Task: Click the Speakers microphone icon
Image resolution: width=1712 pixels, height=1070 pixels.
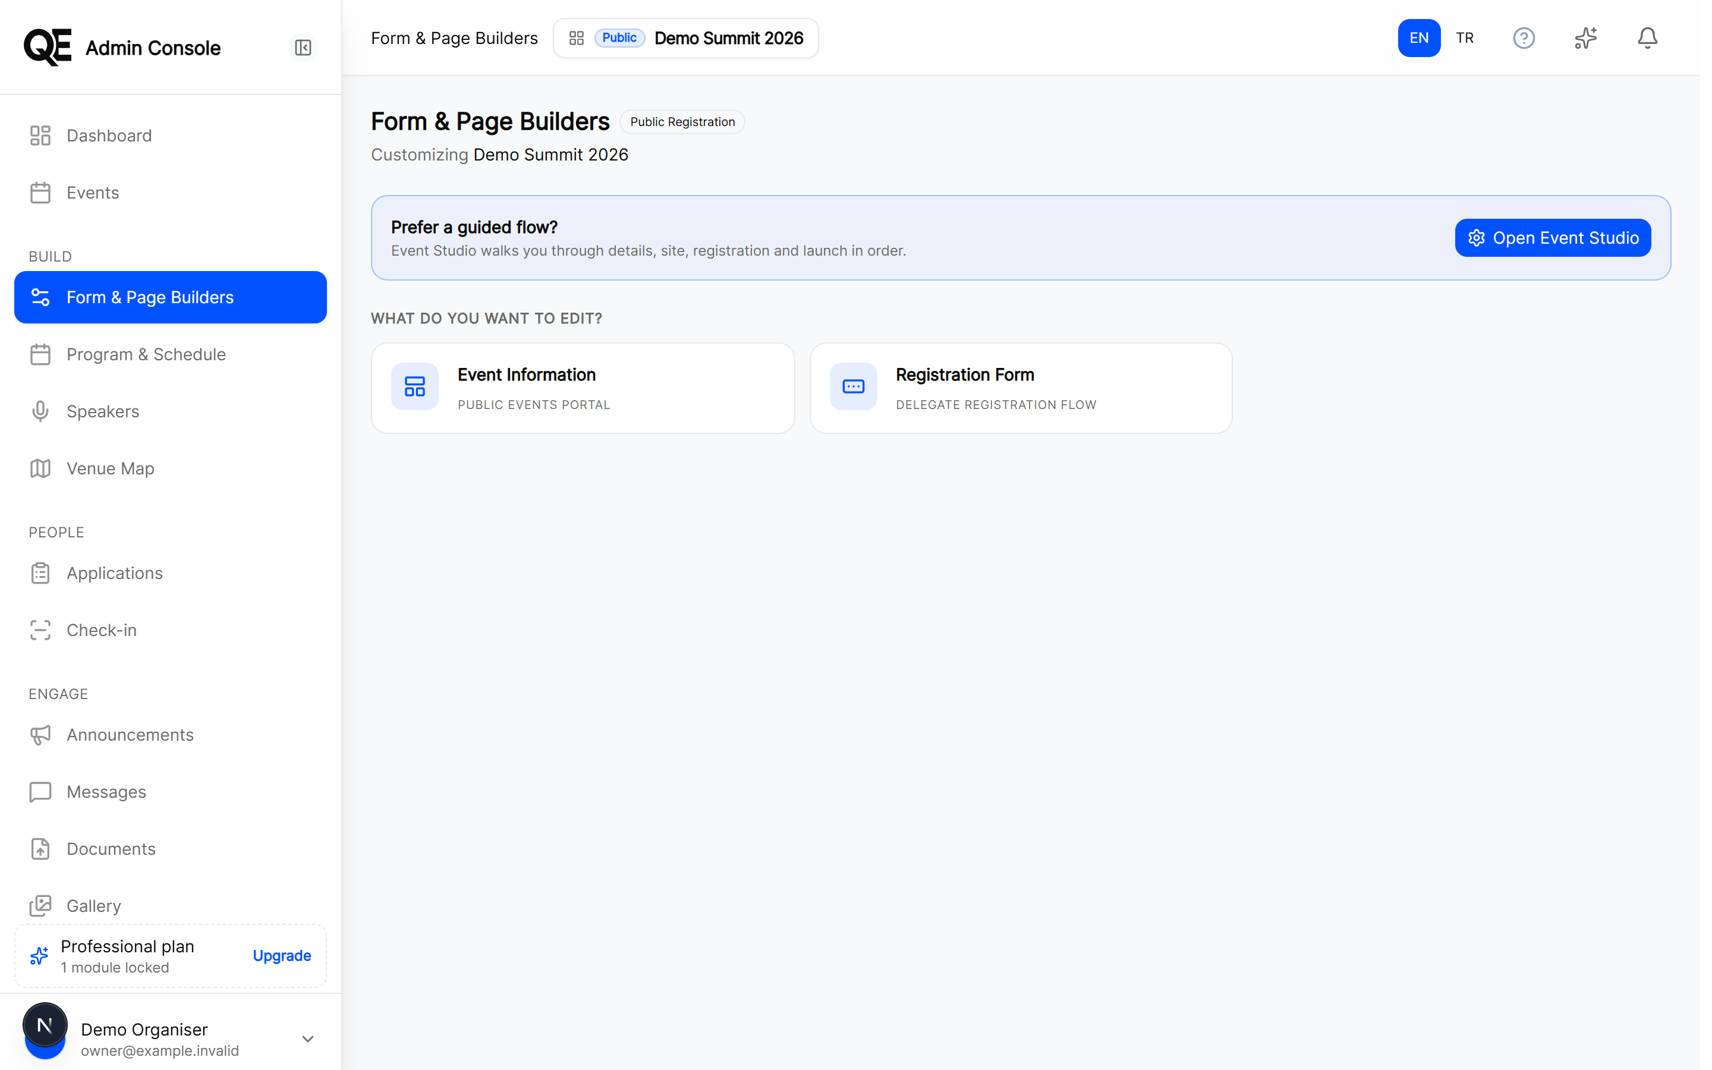Action: pos(40,411)
